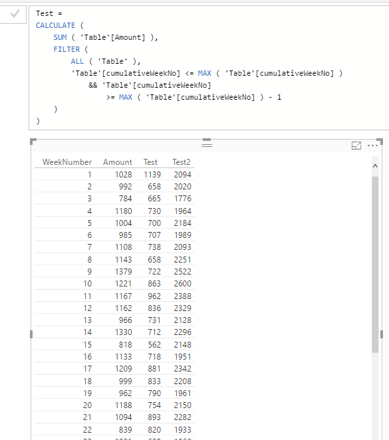
Task: Select Amount cell 992
Action: tap(125, 187)
